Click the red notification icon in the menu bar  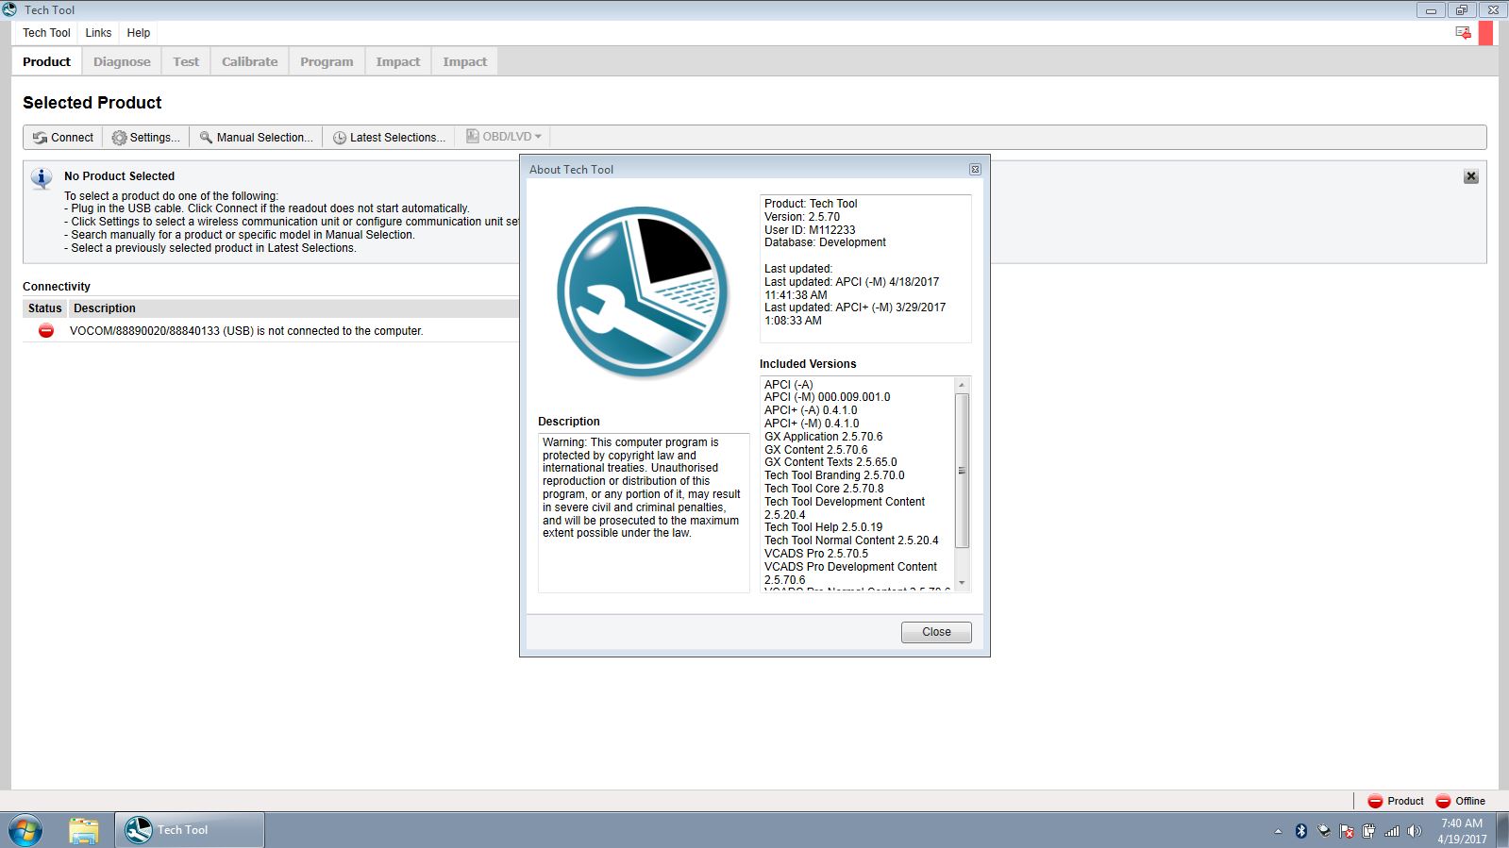click(x=1463, y=33)
